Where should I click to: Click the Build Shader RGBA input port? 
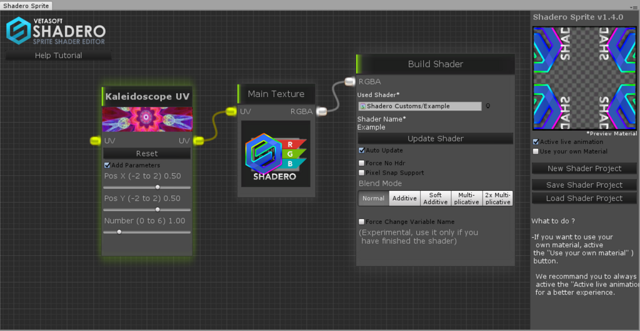click(x=350, y=82)
